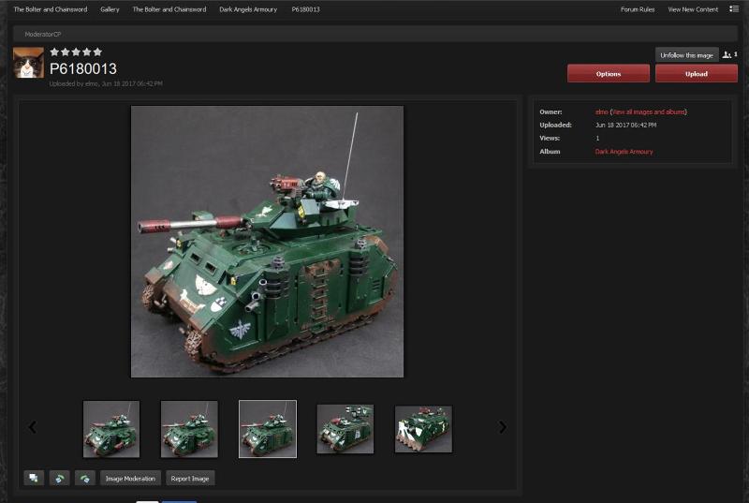Open Gallery in the top navigation

110,9
